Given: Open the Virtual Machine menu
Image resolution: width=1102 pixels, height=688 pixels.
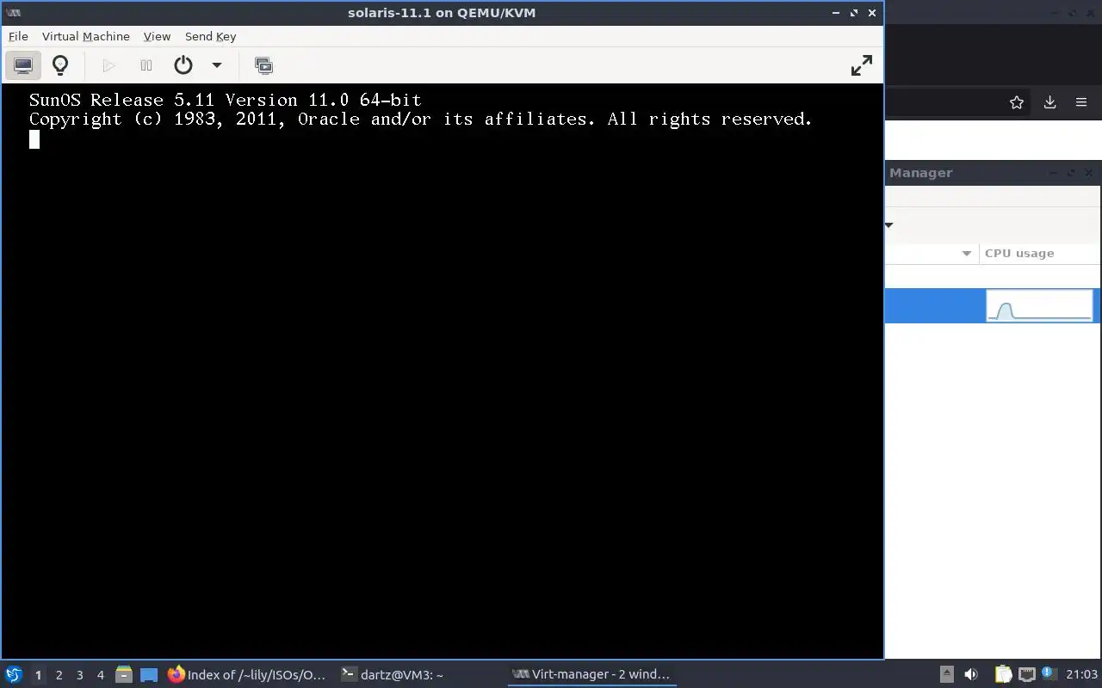Looking at the screenshot, I should 86,36.
